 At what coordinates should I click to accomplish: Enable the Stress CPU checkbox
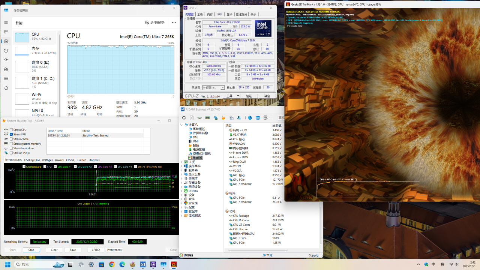[x=11, y=130]
